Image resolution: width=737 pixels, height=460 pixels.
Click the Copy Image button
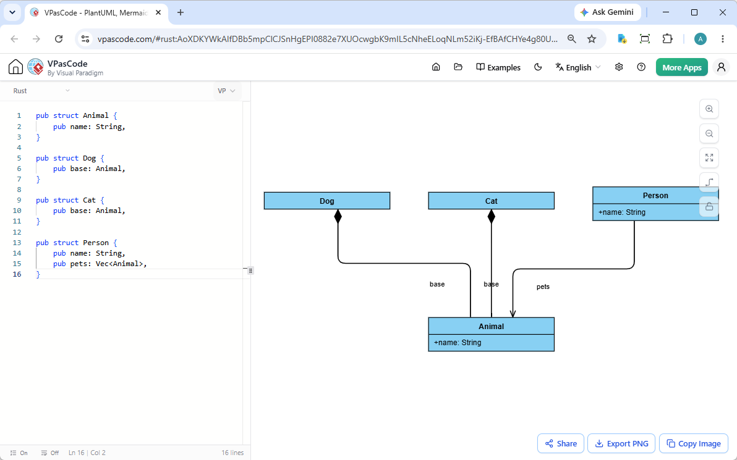(694, 443)
